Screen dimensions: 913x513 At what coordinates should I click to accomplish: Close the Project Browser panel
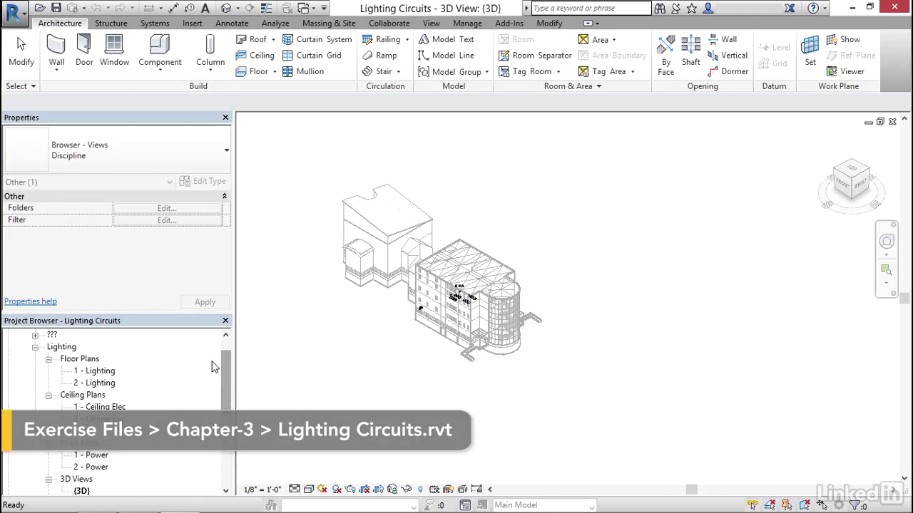coord(225,321)
